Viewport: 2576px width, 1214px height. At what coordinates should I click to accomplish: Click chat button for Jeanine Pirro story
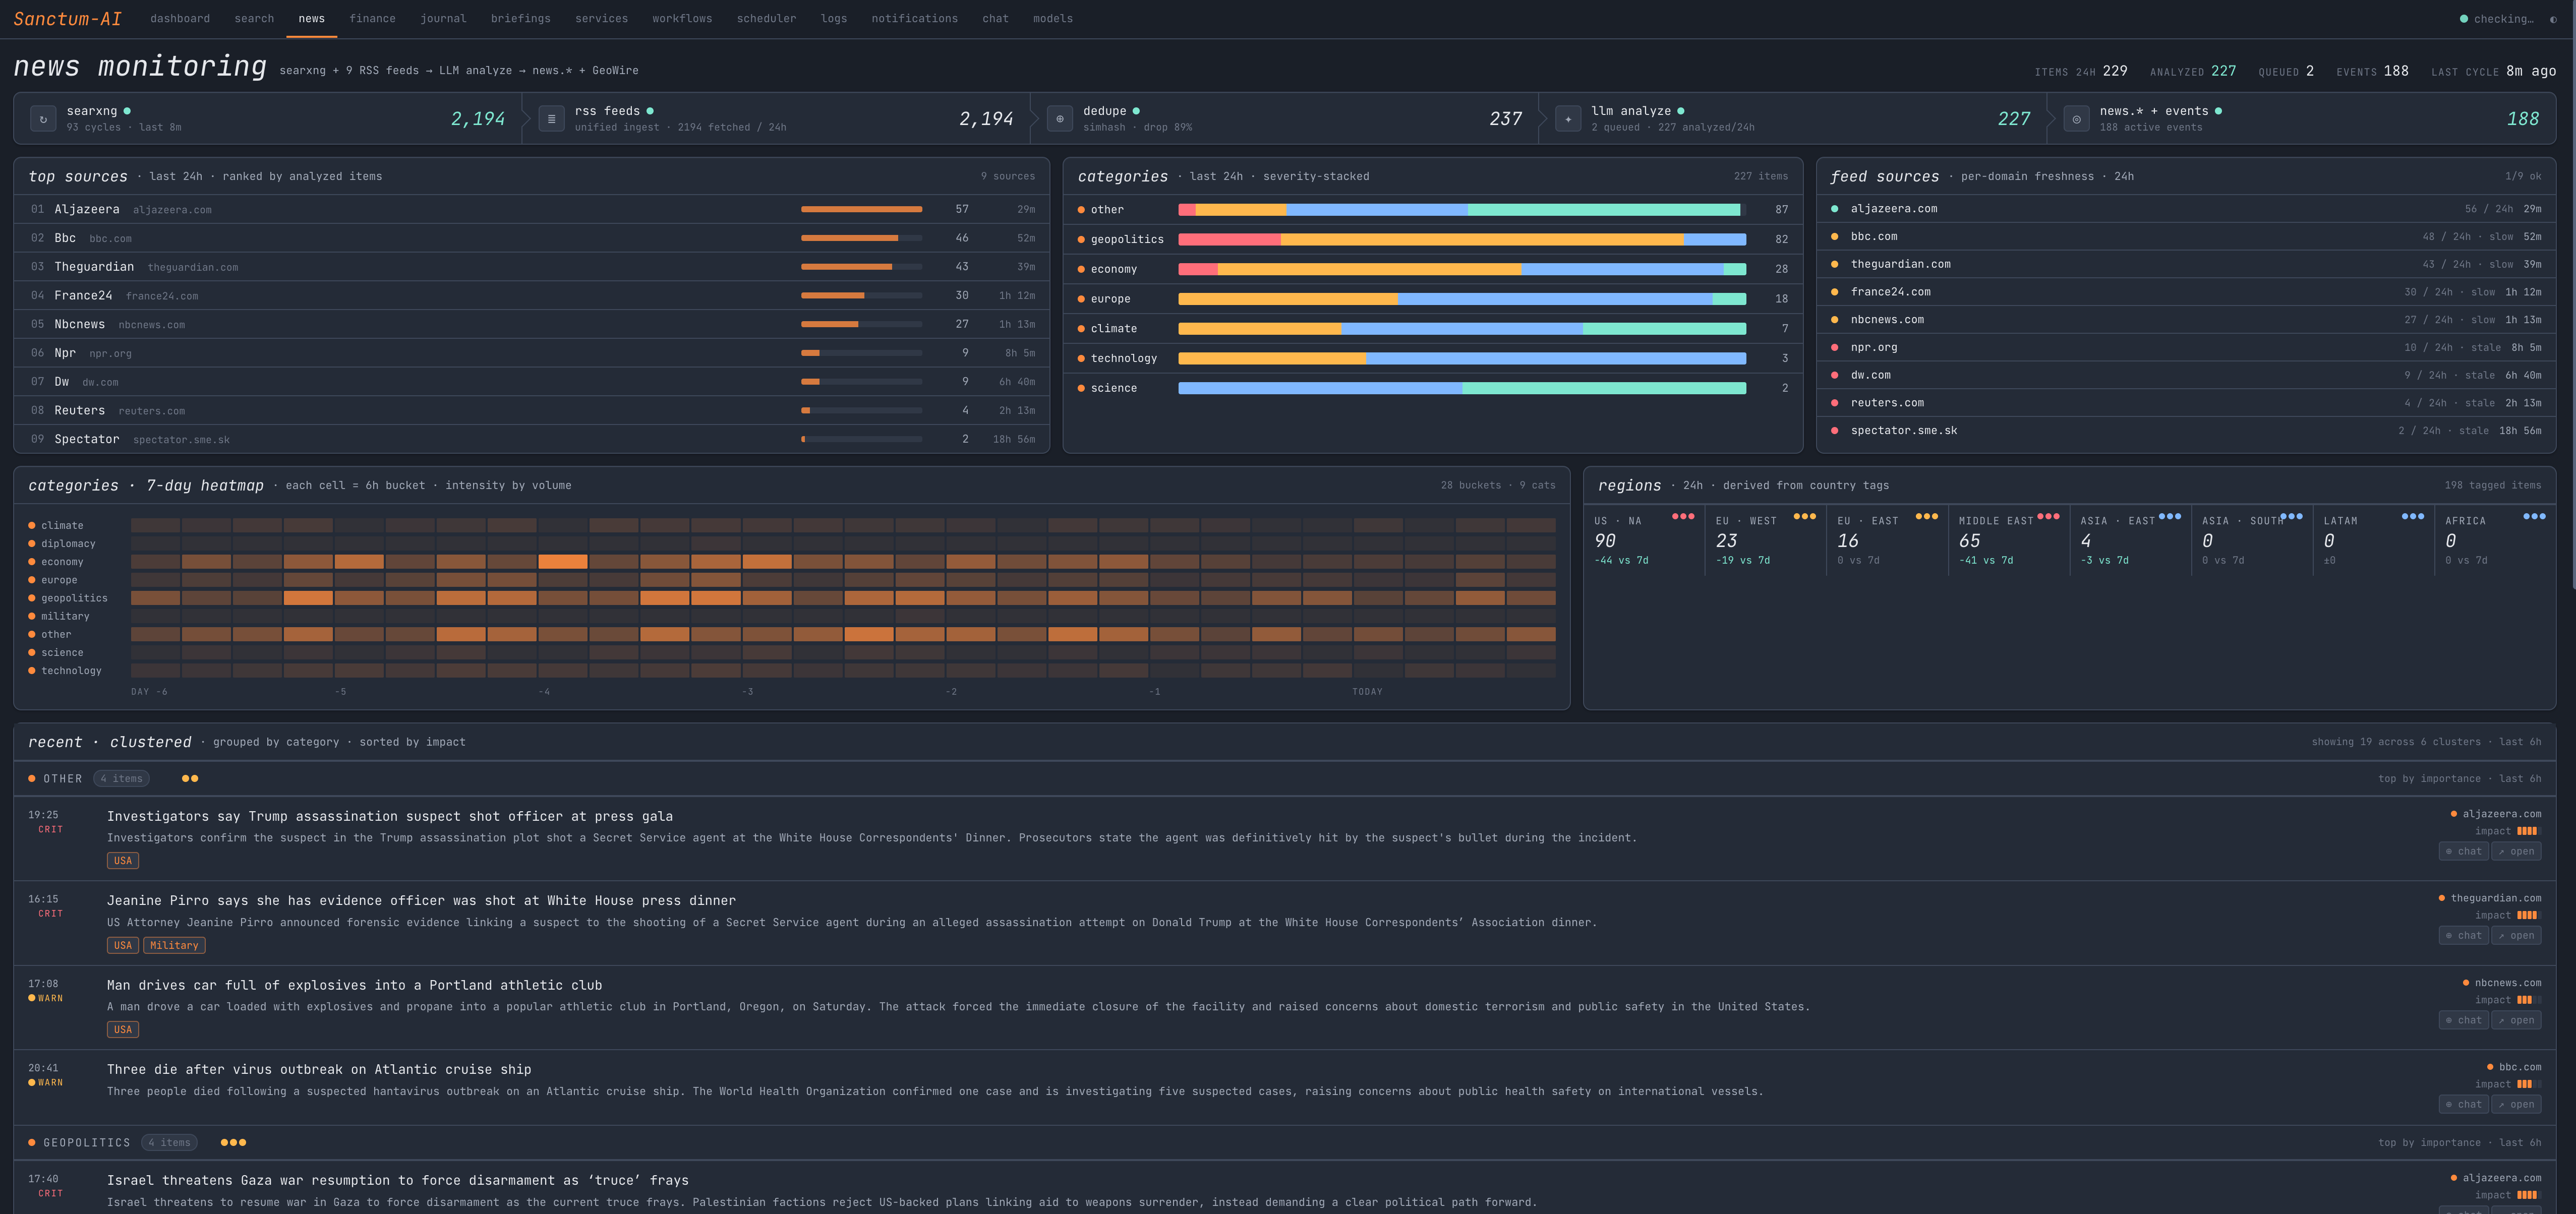(x=2464, y=936)
